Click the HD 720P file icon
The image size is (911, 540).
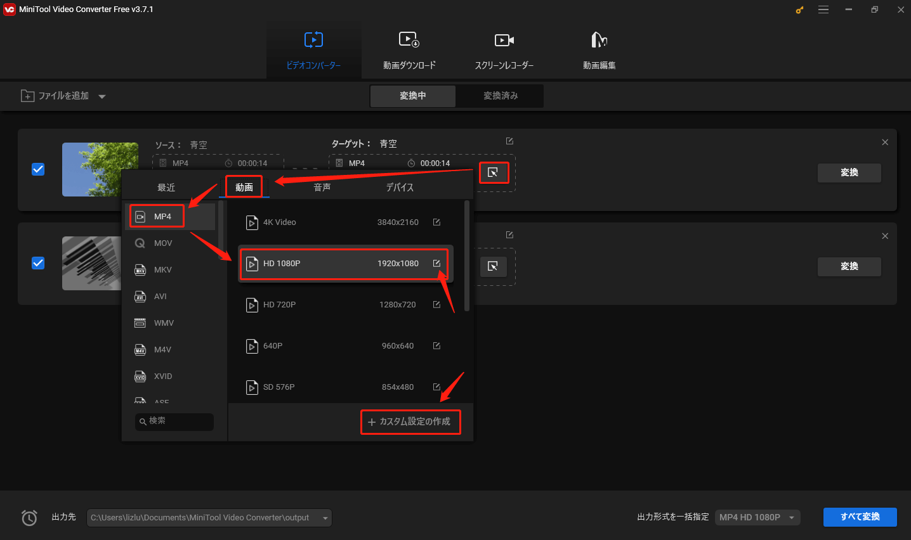pos(252,305)
